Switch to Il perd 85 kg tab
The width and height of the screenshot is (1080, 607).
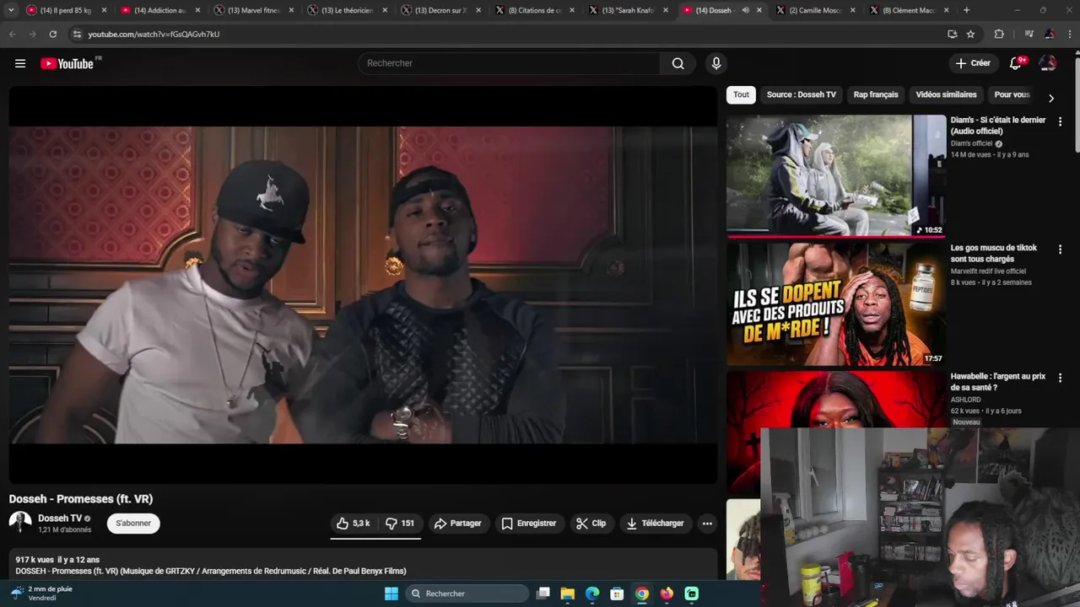coord(66,10)
